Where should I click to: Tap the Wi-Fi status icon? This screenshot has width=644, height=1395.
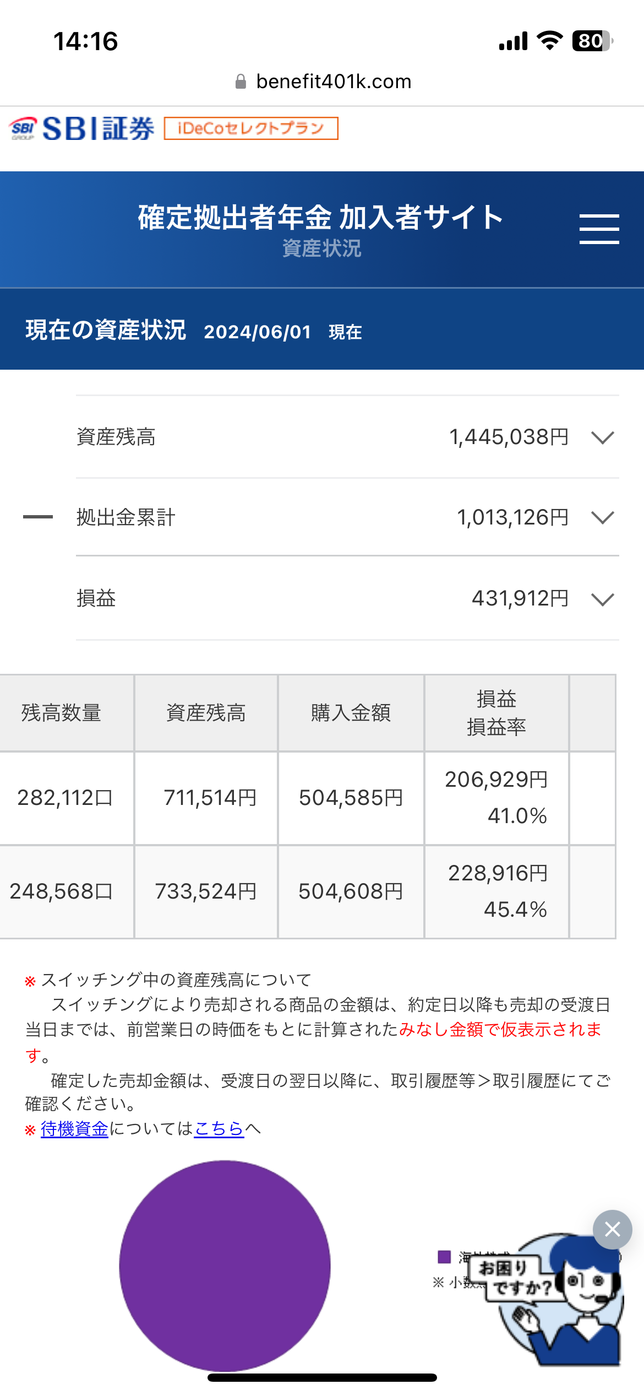pos(549,41)
